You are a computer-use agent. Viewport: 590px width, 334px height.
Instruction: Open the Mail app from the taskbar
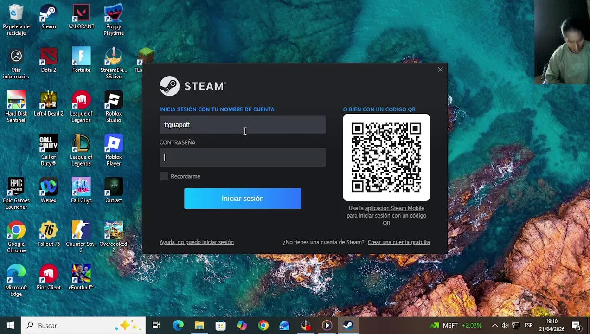[285, 326]
